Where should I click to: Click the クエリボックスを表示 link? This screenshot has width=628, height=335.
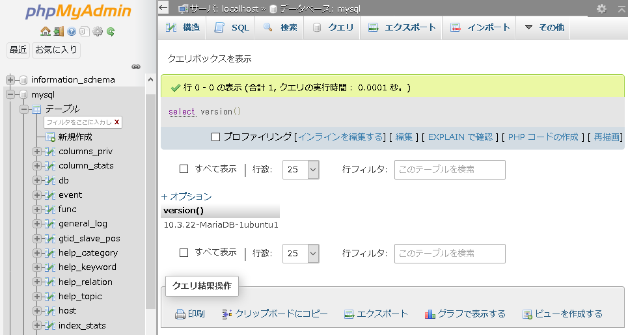[210, 59]
